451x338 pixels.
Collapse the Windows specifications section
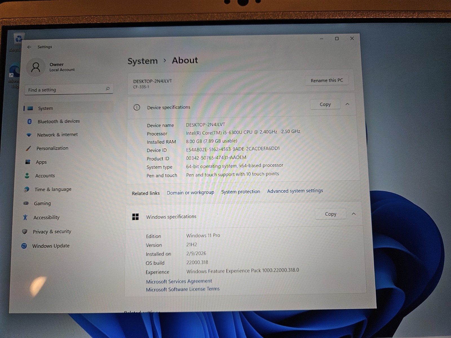coord(354,214)
